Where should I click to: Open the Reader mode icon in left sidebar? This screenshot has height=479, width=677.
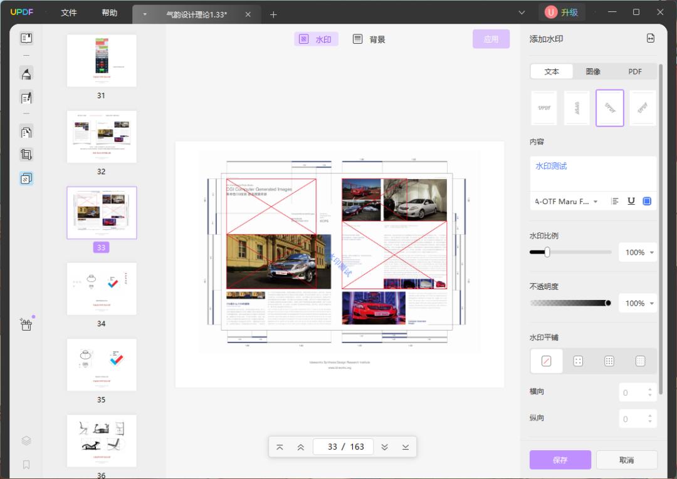tap(26, 38)
